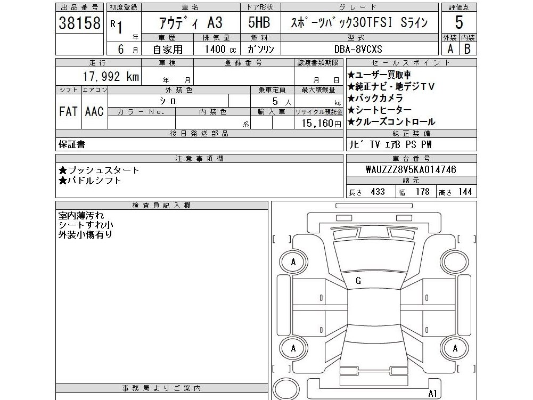This screenshot has width=533, height=400.
Task: Click the セールスポイント section header
Action: (411, 63)
